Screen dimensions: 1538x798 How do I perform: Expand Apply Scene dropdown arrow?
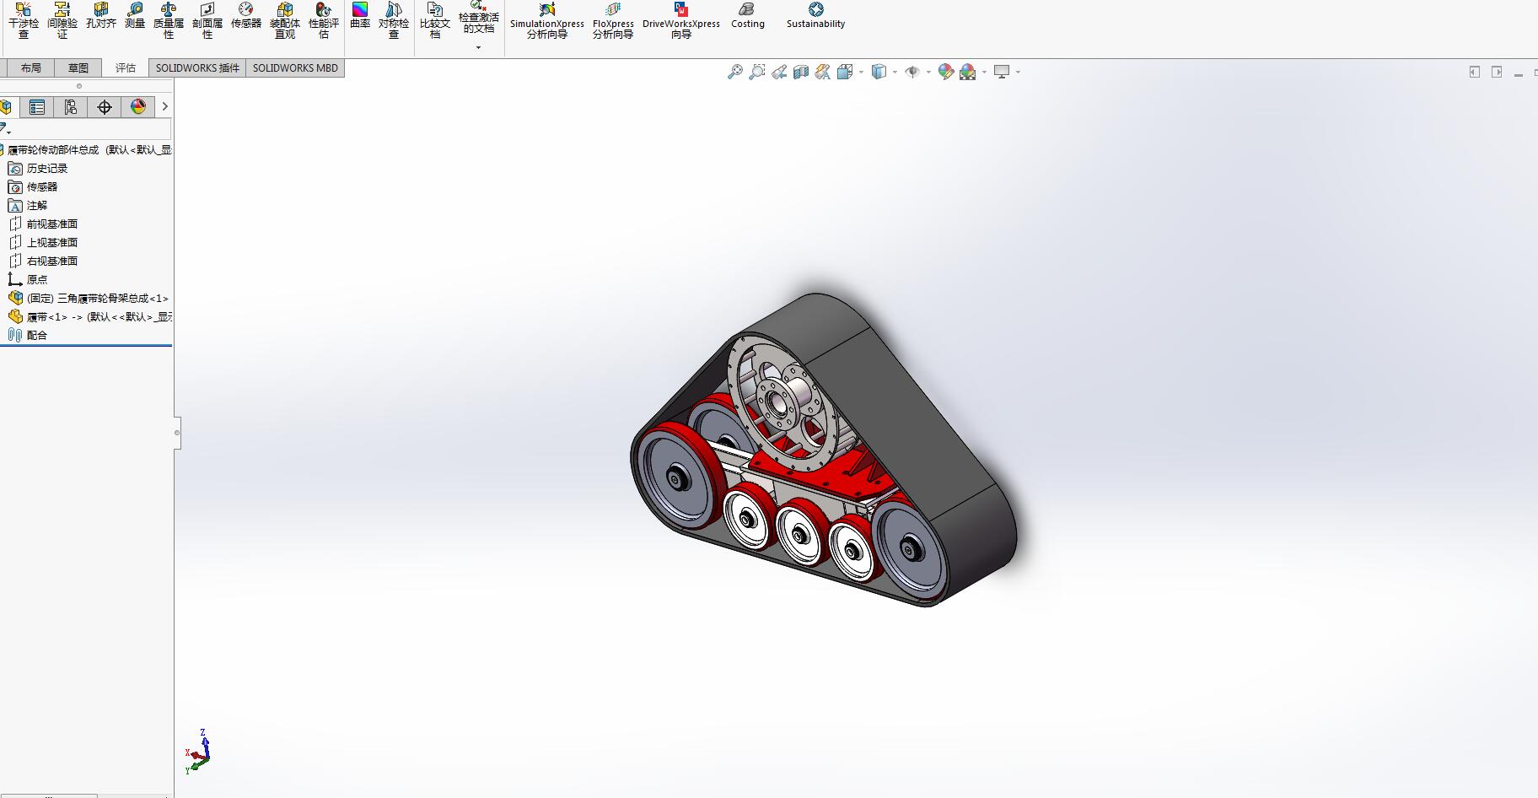(x=984, y=73)
